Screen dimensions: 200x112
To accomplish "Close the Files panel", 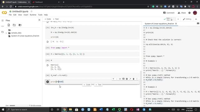I will 39,20.
